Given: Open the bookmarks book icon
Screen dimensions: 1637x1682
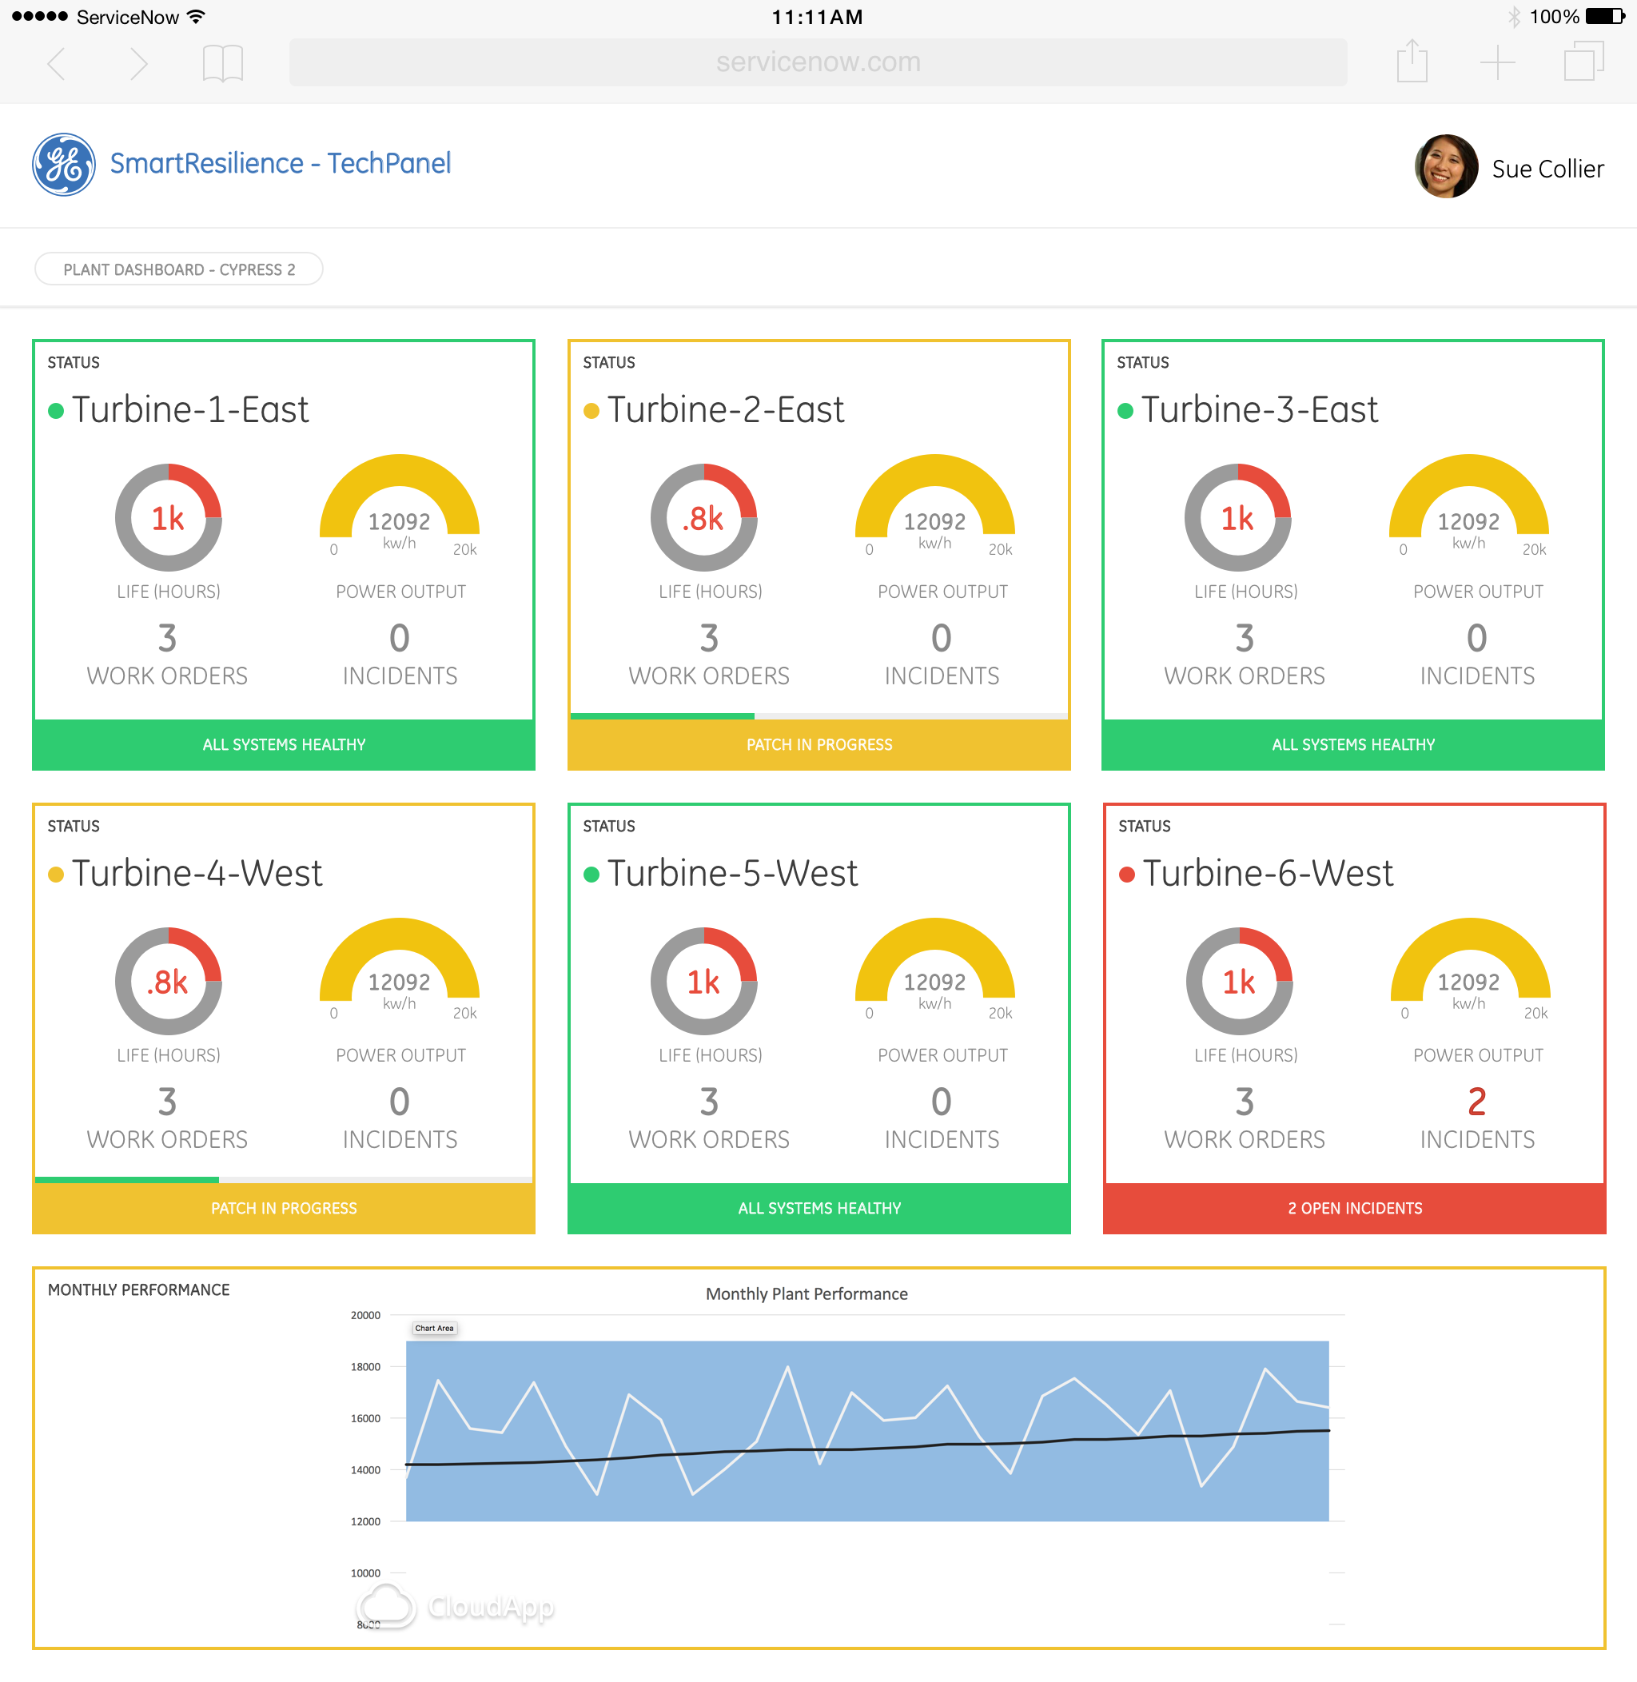Looking at the screenshot, I should click(x=223, y=63).
